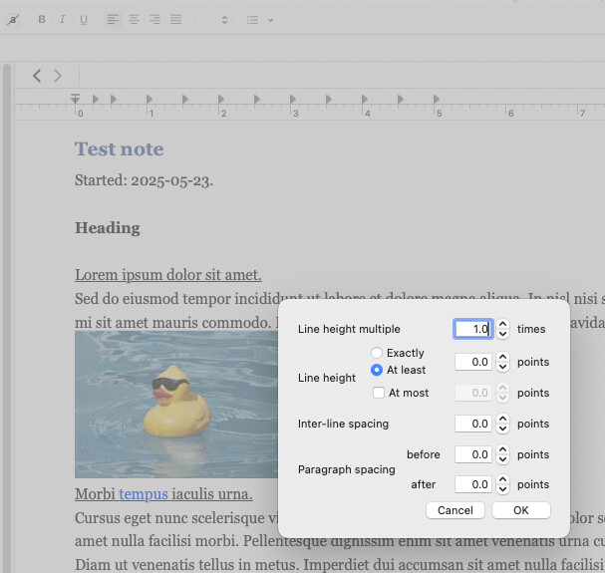Align text left
Viewport: 605px width, 573px height.
(x=113, y=20)
